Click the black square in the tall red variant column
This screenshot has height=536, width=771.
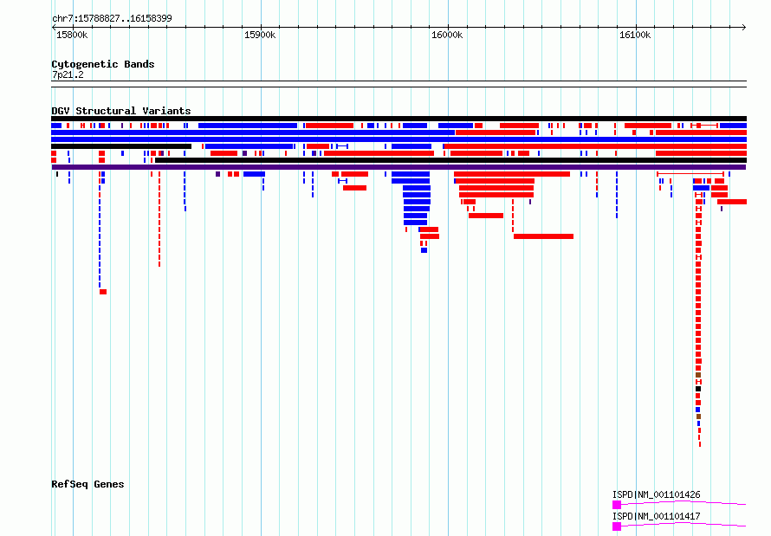[x=698, y=389]
